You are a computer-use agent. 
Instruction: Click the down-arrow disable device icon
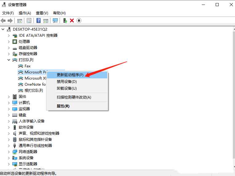[79, 21]
